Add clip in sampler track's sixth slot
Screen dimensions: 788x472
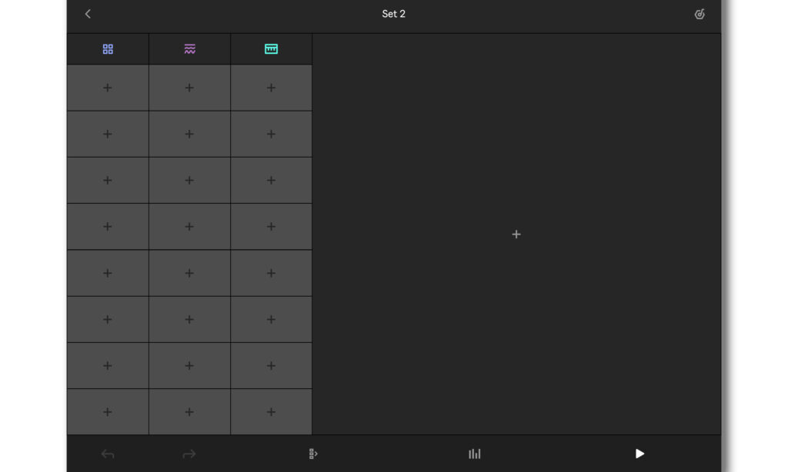(189, 319)
